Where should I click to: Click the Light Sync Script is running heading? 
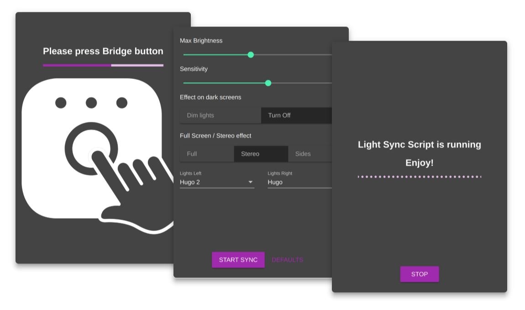(x=419, y=144)
